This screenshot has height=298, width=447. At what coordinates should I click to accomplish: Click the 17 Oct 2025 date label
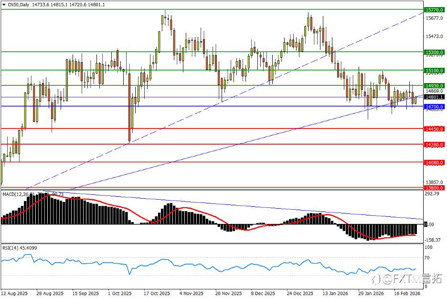pyautogui.click(x=157, y=293)
